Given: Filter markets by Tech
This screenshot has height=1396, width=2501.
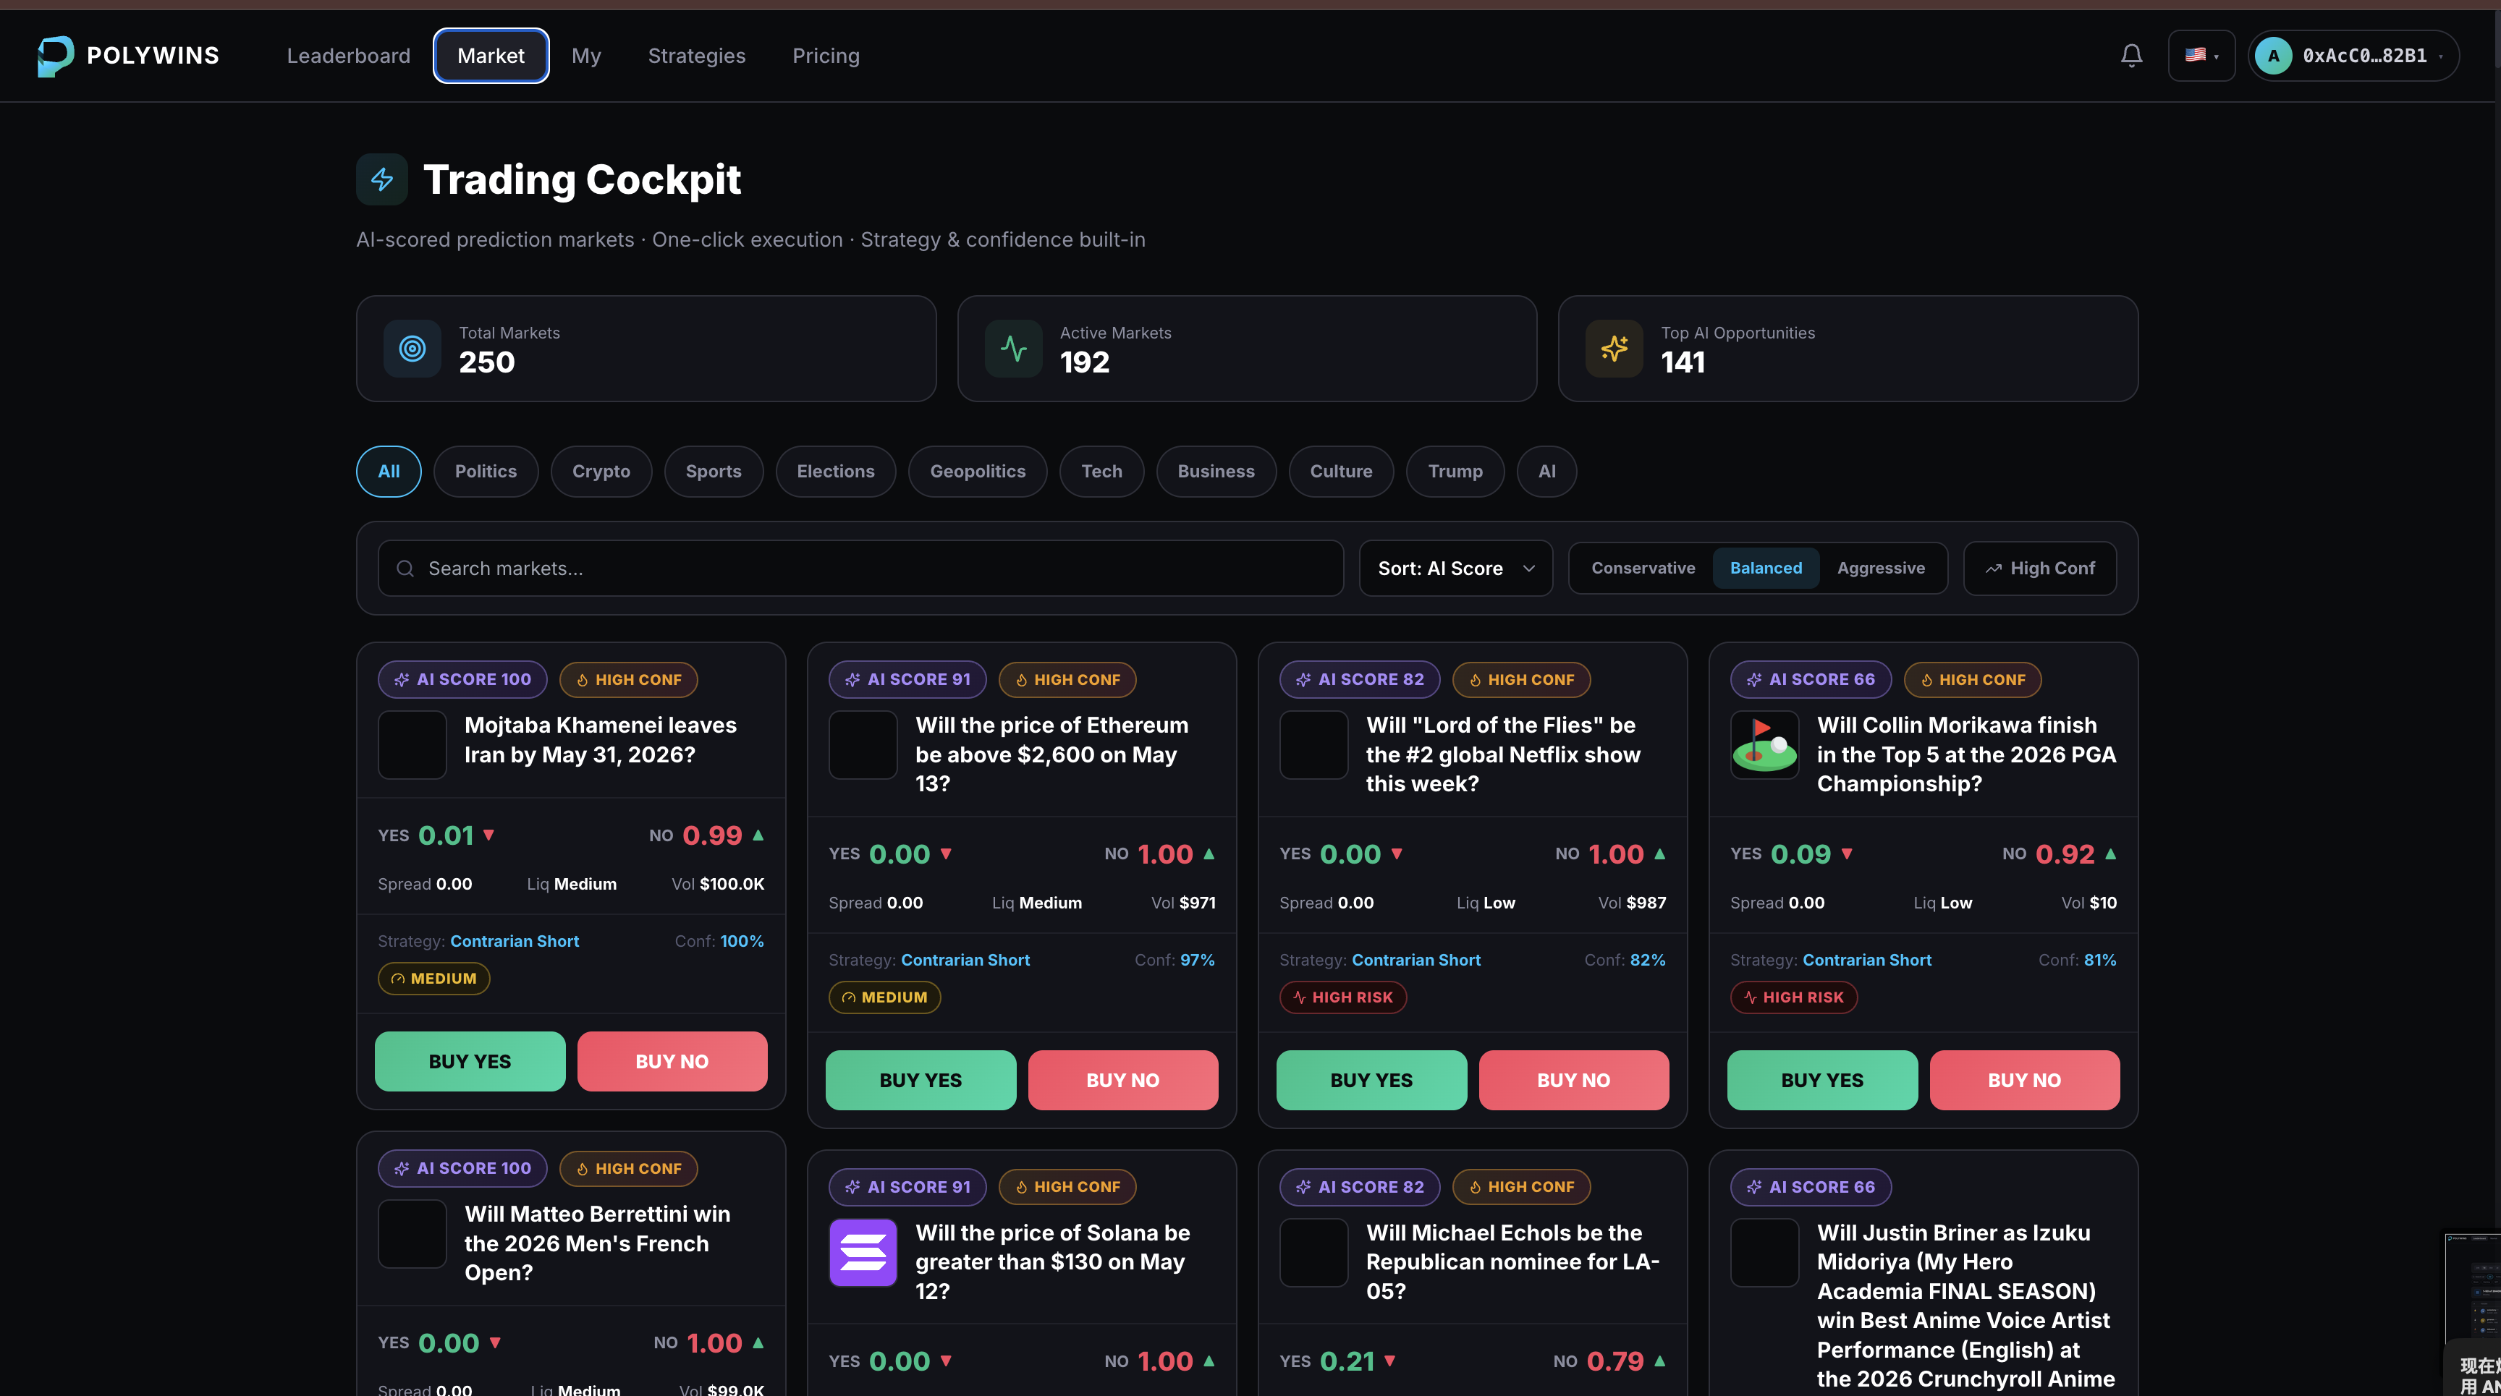Looking at the screenshot, I should pyautogui.click(x=1102, y=472).
